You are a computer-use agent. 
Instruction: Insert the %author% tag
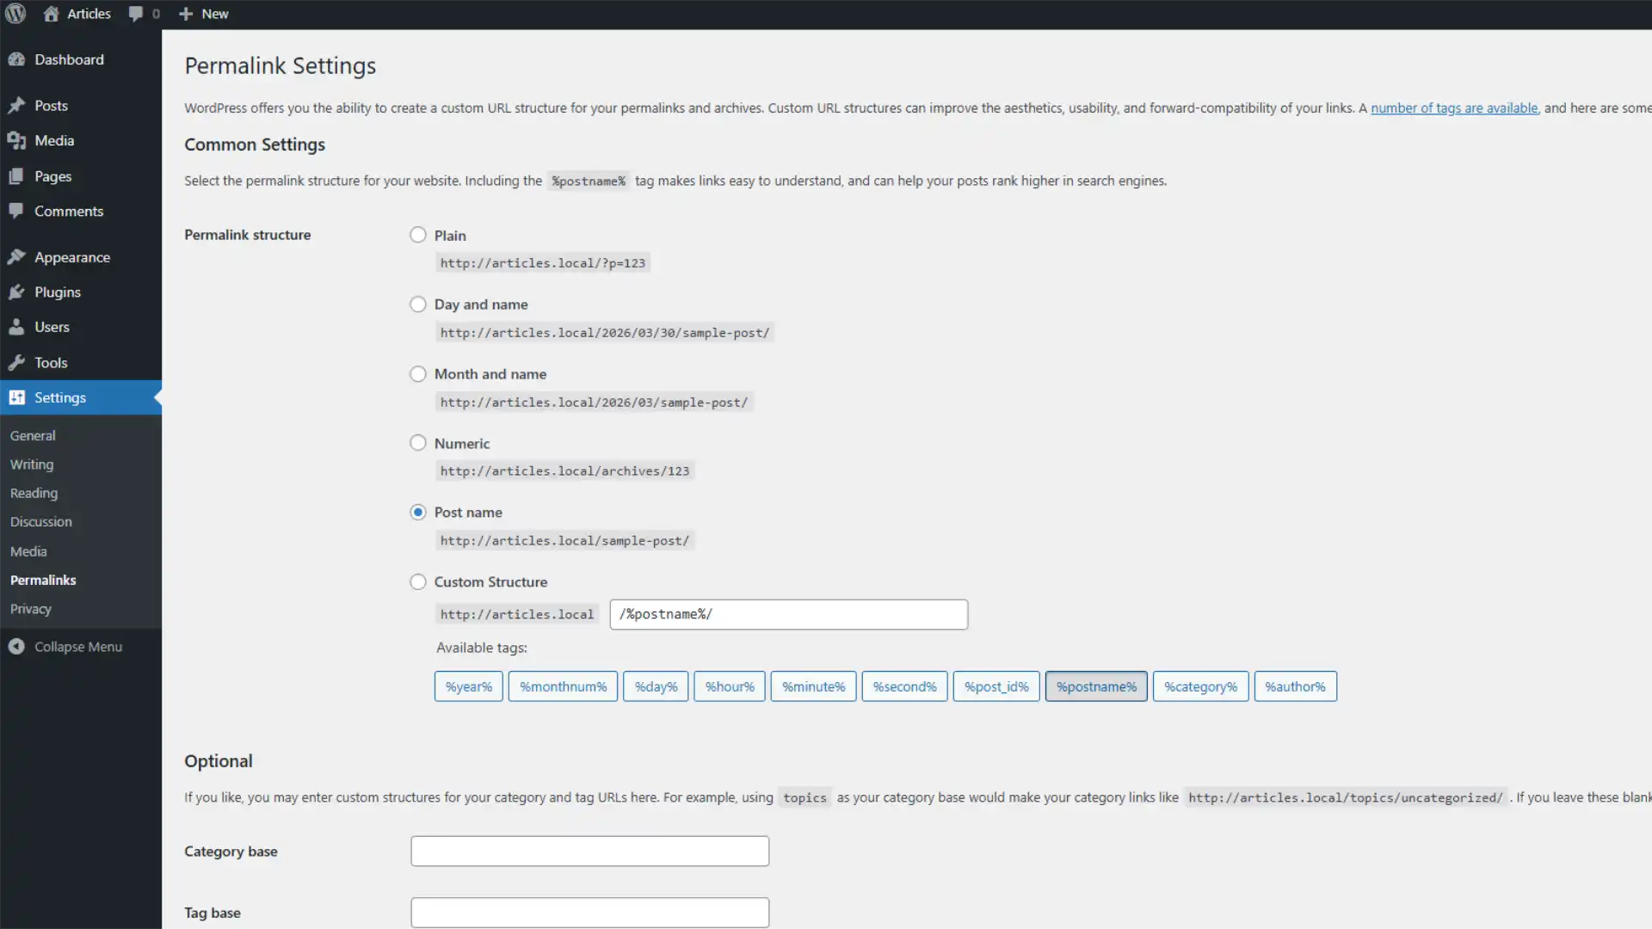pos(1296,686)
